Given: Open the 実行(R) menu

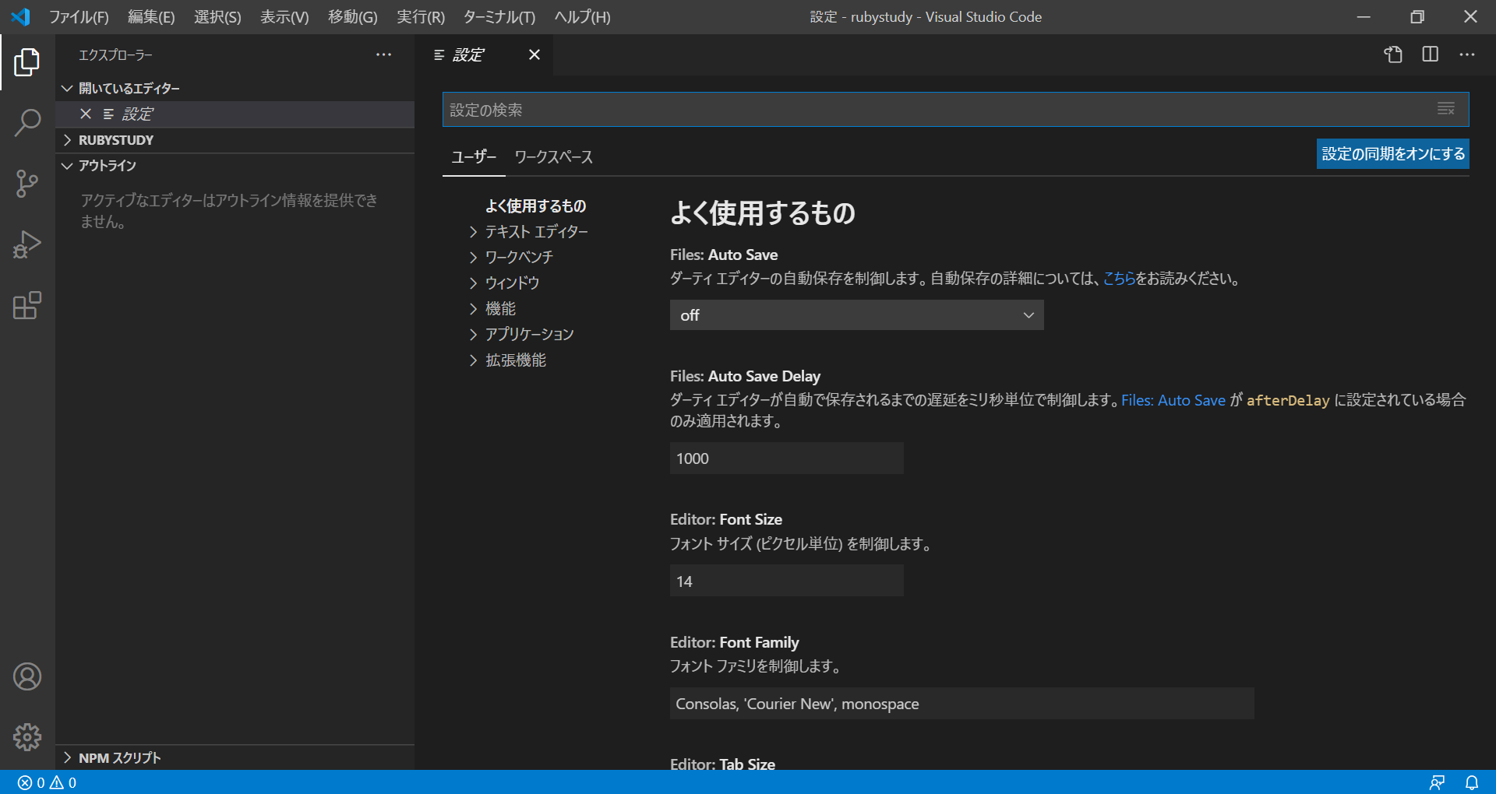Looking at the screenshot, I should 421,16.
